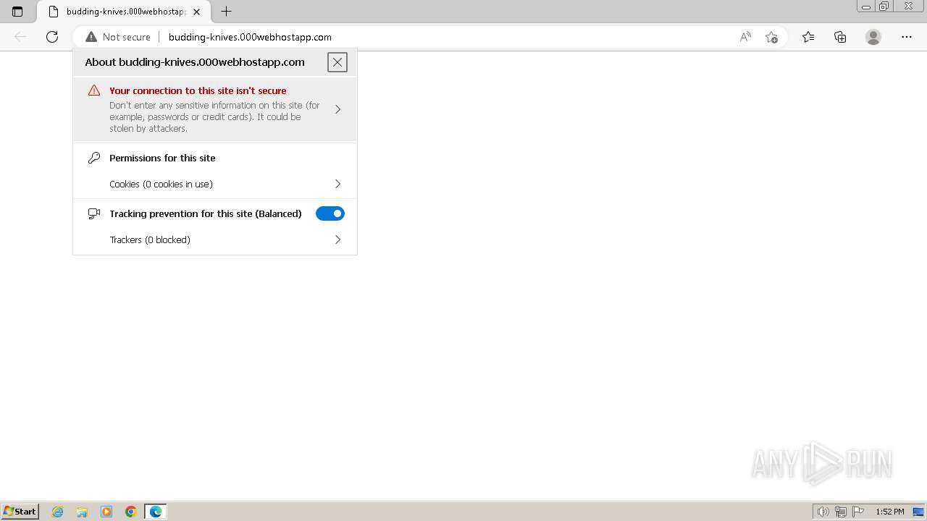
Task: Open media player from taskbar
Action: [x=106, y=512]
